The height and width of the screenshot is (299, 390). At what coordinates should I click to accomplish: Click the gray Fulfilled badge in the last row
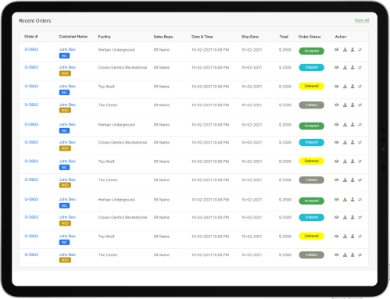311,255
